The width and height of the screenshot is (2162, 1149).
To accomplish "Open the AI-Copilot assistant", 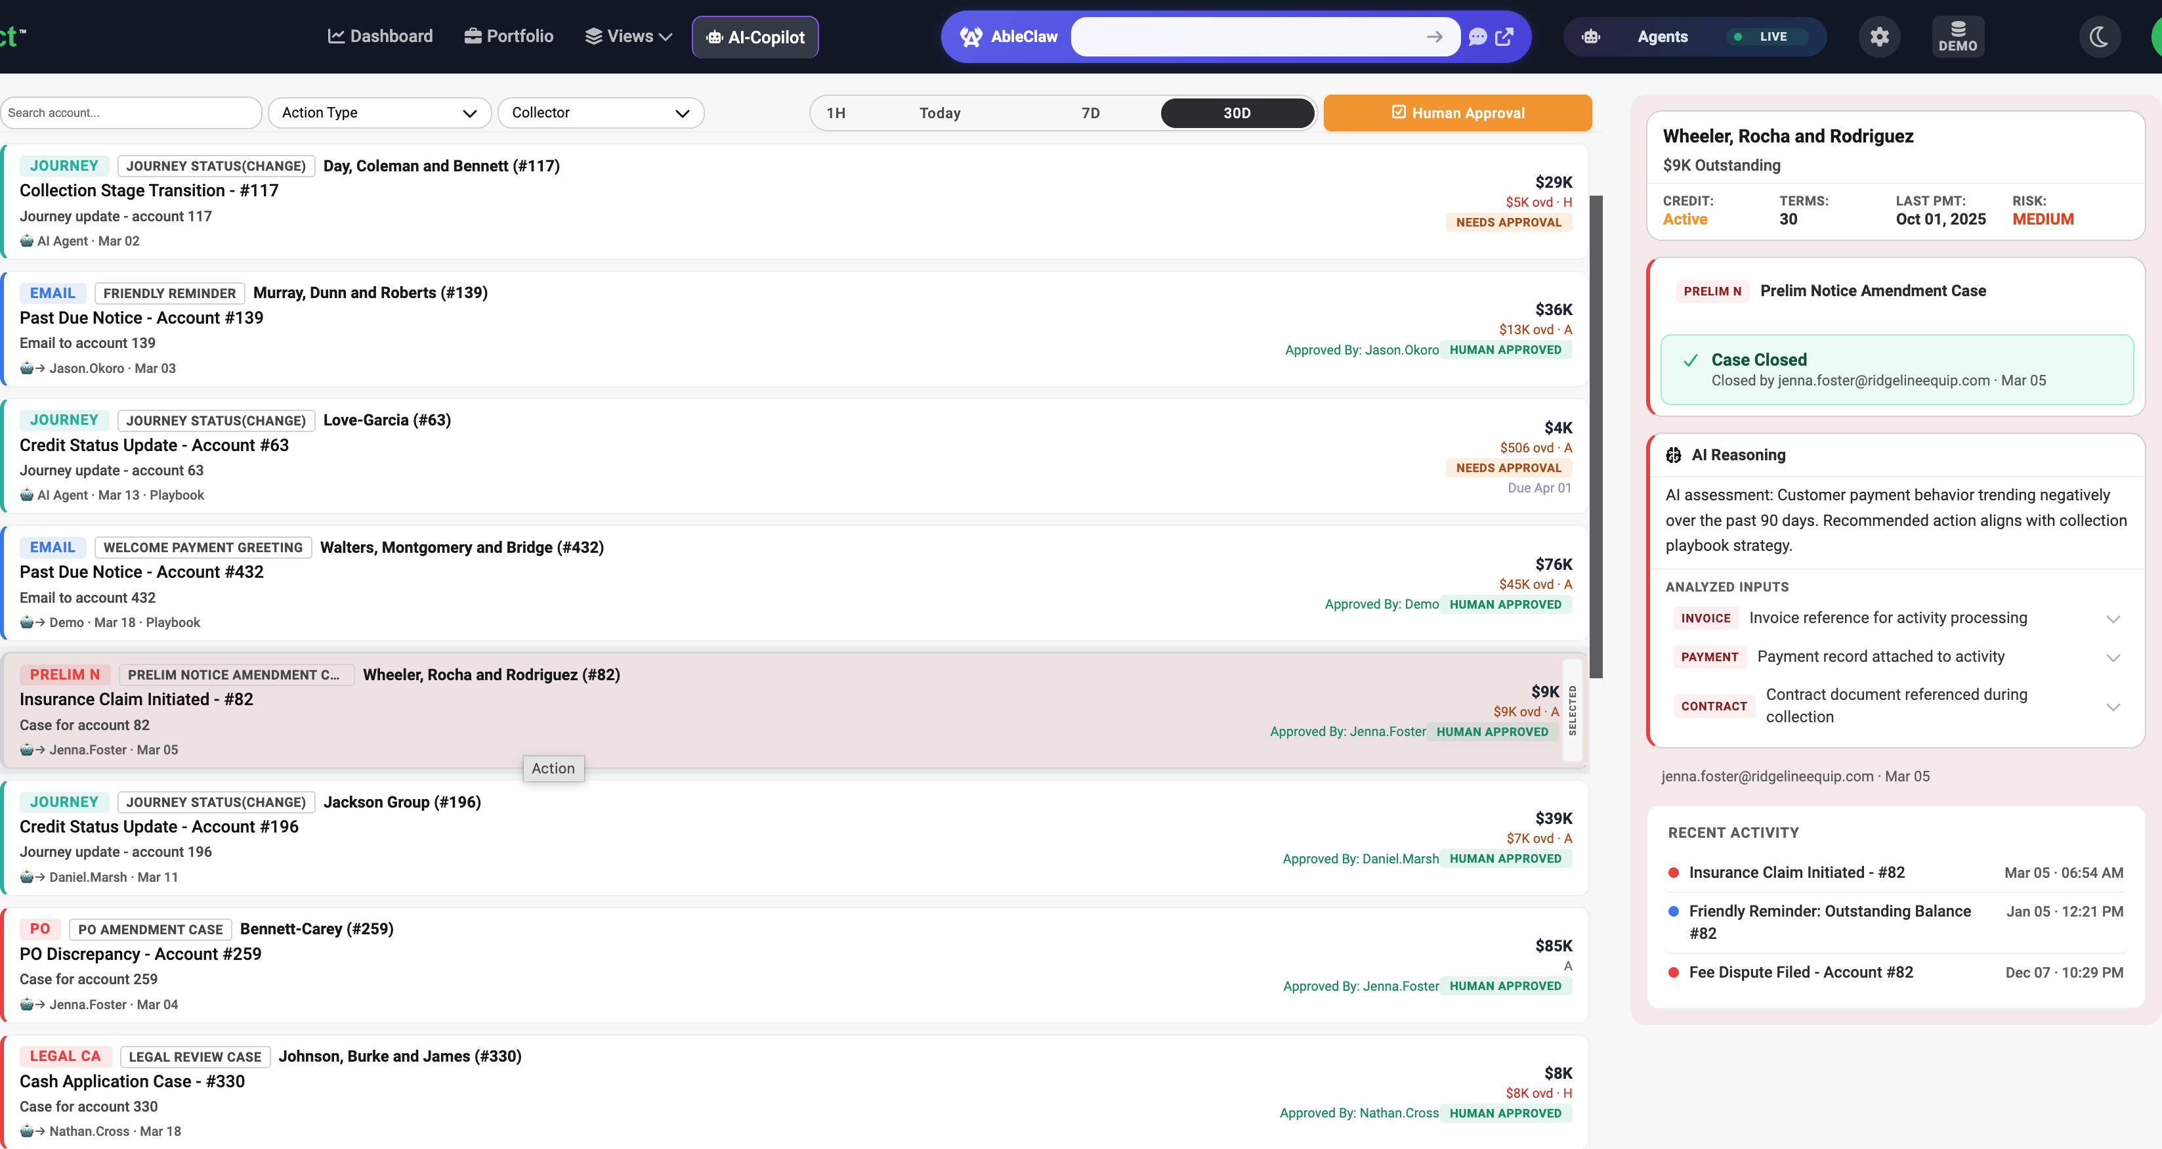I will [x=755, y=37].
